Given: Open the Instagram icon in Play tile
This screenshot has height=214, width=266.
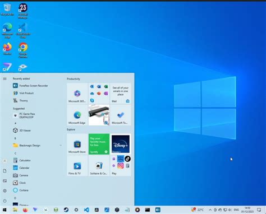Looking at the screenshot, I should (121, 166).
